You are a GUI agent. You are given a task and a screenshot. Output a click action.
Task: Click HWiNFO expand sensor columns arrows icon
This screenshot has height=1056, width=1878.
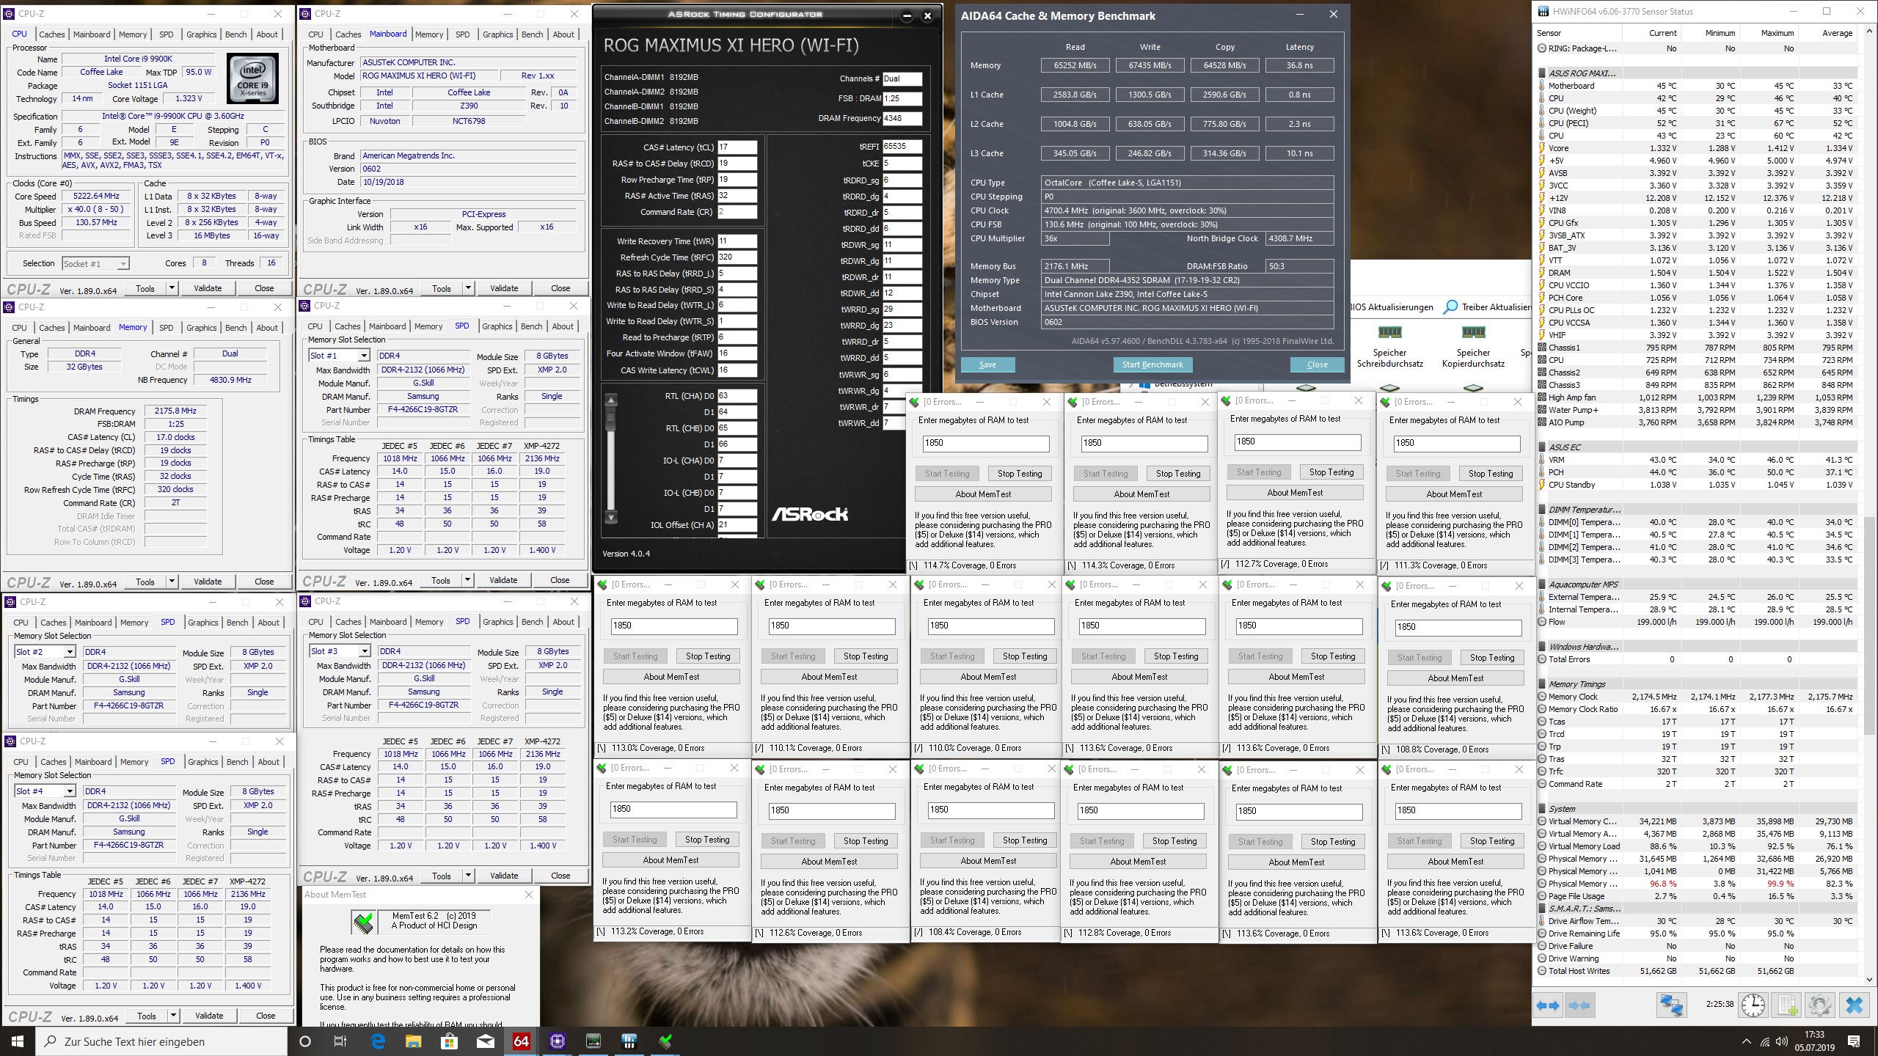coord(1548,1005)
